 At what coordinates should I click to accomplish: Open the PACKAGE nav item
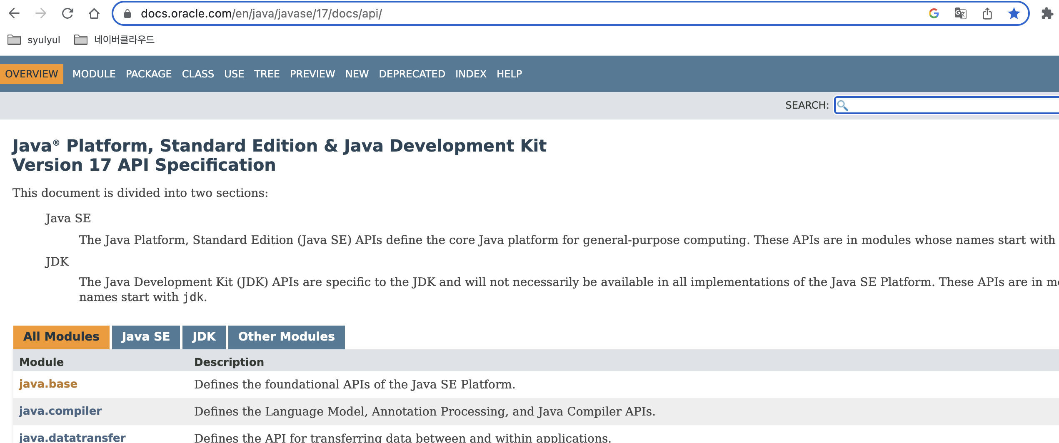[x=149, y=74]
